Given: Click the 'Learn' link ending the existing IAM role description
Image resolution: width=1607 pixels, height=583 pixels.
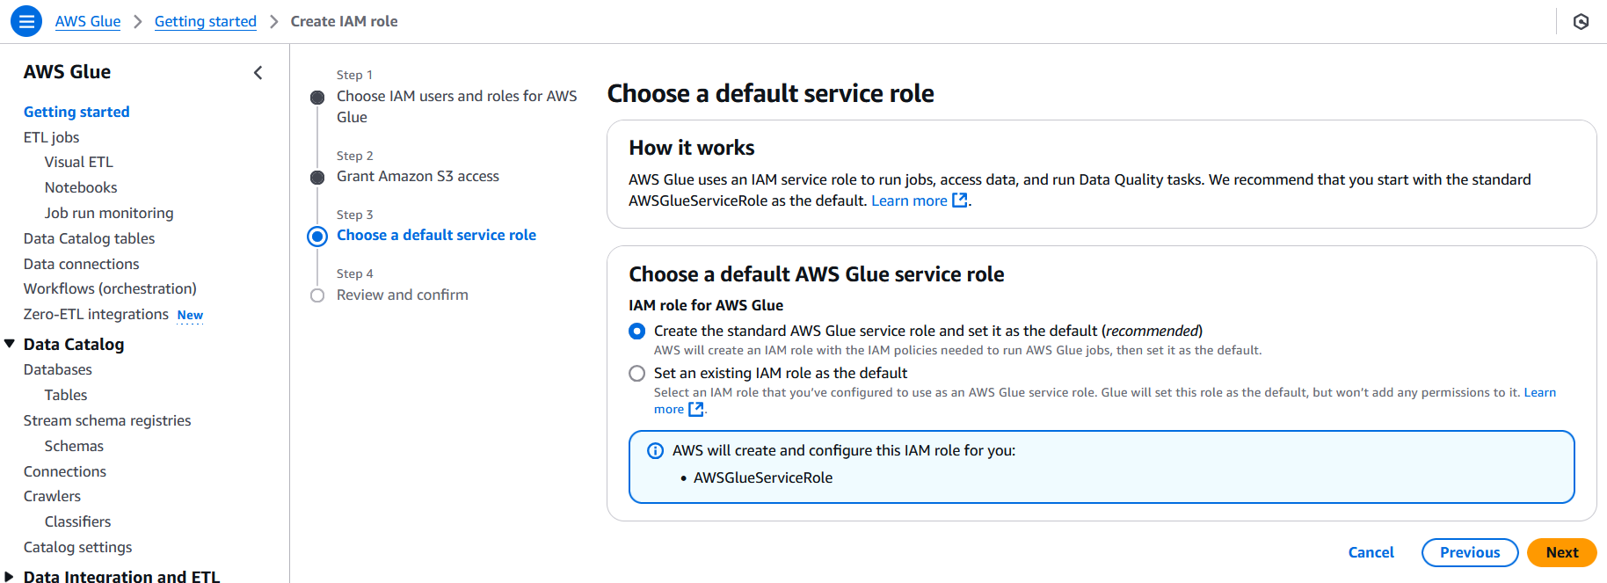Looking at the screenshot, I should pos(1539,392).
